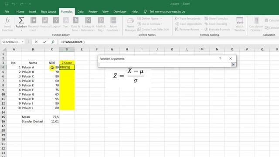Click Evaluate Formula

[x=217, y=29]
